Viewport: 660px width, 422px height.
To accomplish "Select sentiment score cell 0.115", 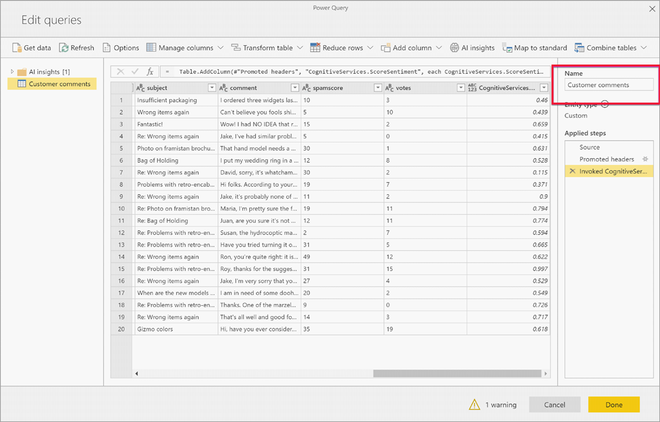I will 508,172.
